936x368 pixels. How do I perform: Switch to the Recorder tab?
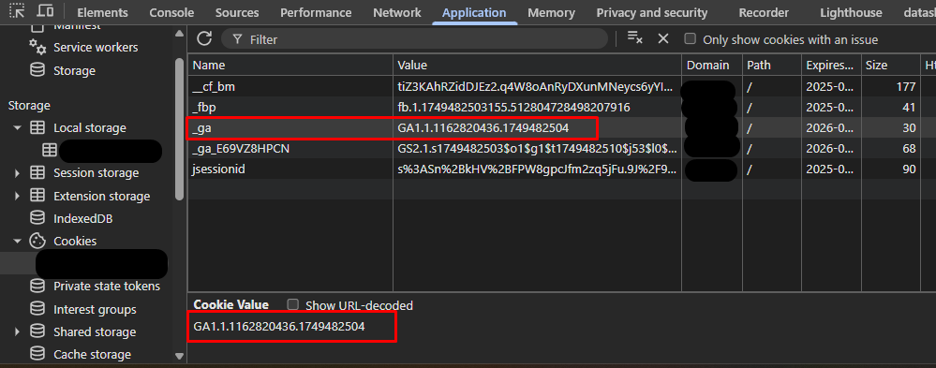click(x=764, y=12)
